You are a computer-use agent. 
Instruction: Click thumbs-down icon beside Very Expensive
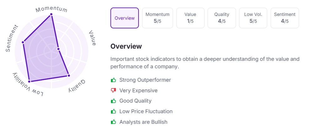(x=113, y=91)
